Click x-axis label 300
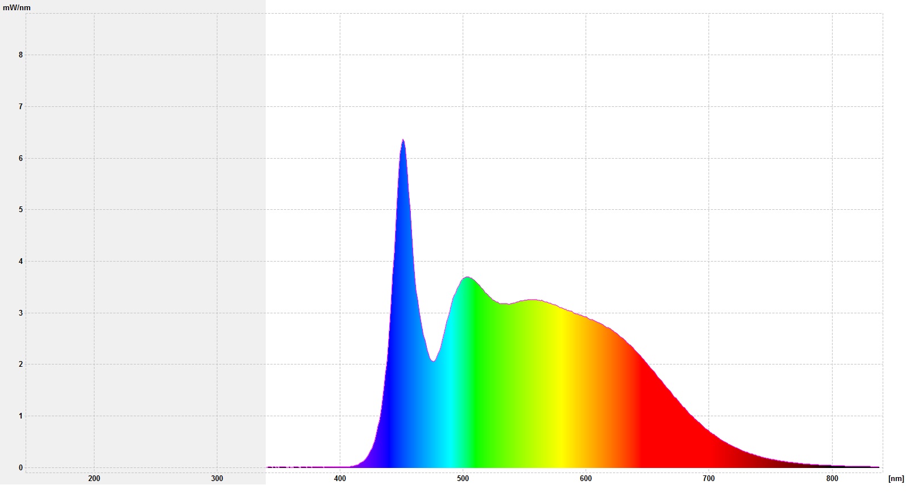Viewport: 906px width, 493px height. point(217,479)
